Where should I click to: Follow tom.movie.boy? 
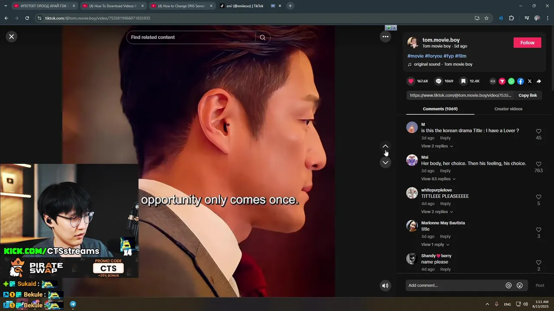(x=527, y=43)
